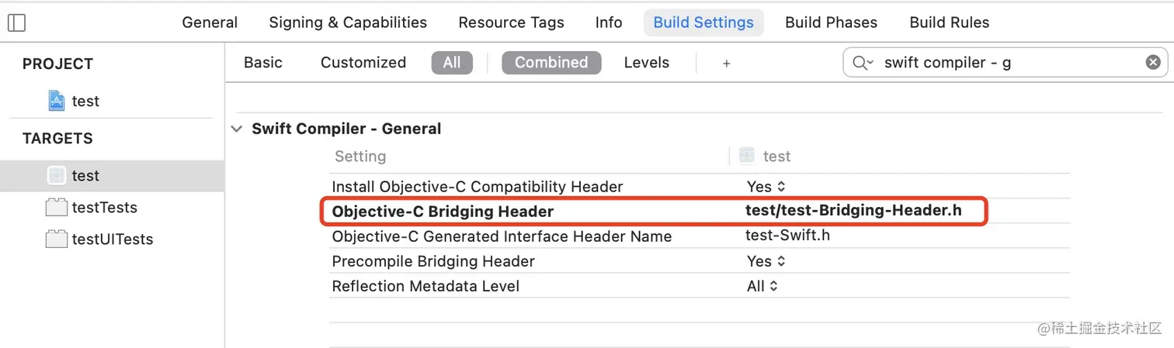
Task: Select the testTests target bundle icon
Action: tap(56, 208)
